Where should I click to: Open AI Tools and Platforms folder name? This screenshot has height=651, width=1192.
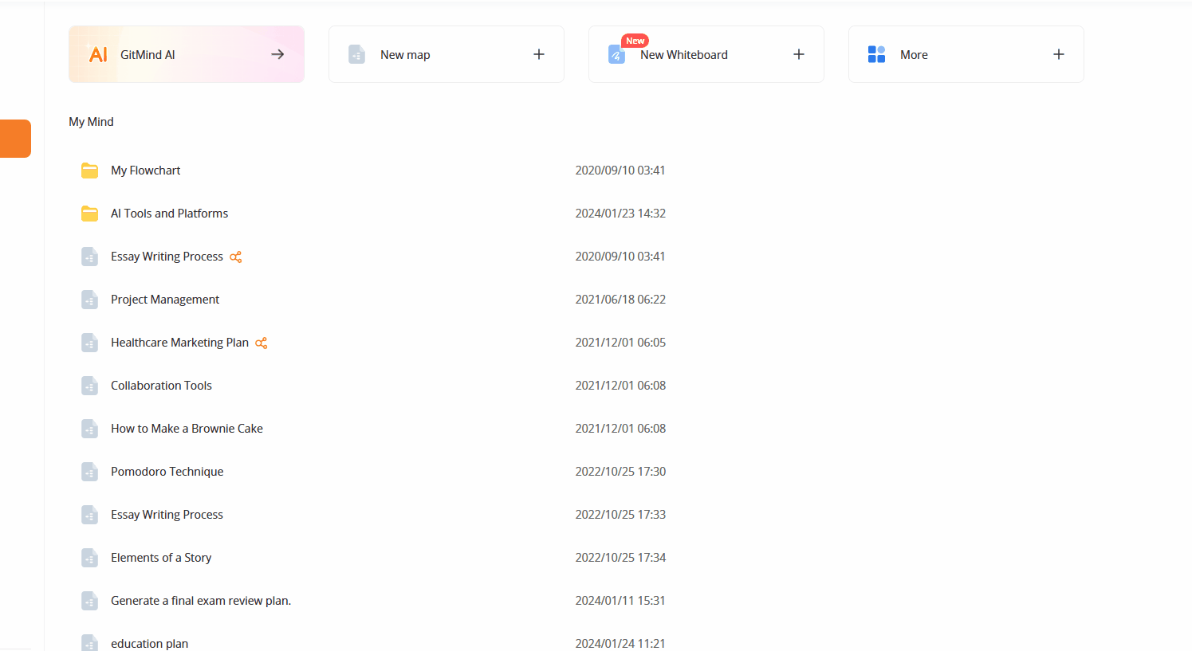(169, 214)
